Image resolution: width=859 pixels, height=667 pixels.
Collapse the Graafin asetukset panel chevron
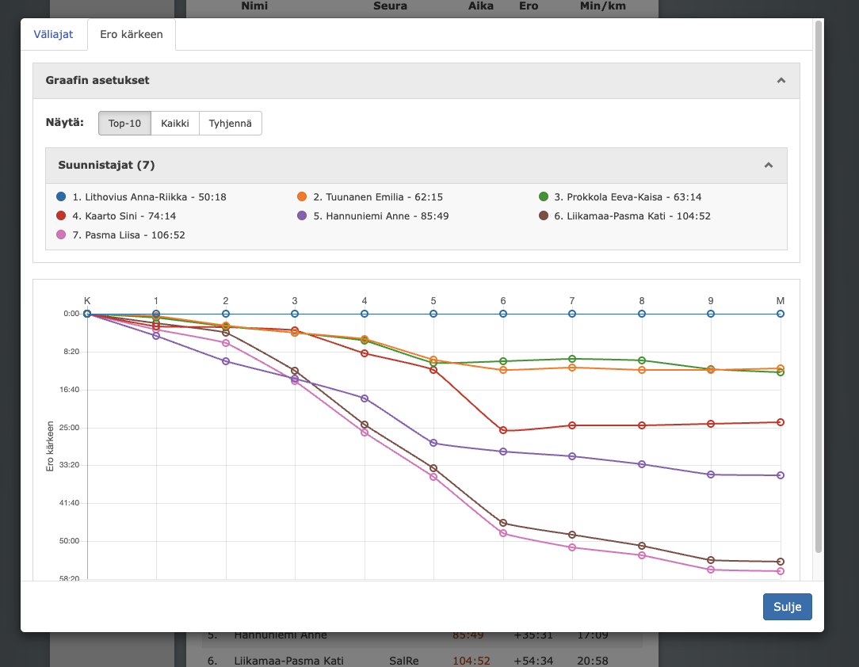[781, 81]
